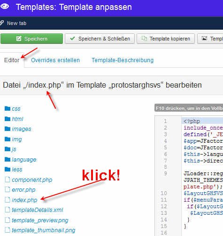This screenshot has height=236, width=223.
Task: Click image icon on the Templ... button
Action: pos(204,38)
